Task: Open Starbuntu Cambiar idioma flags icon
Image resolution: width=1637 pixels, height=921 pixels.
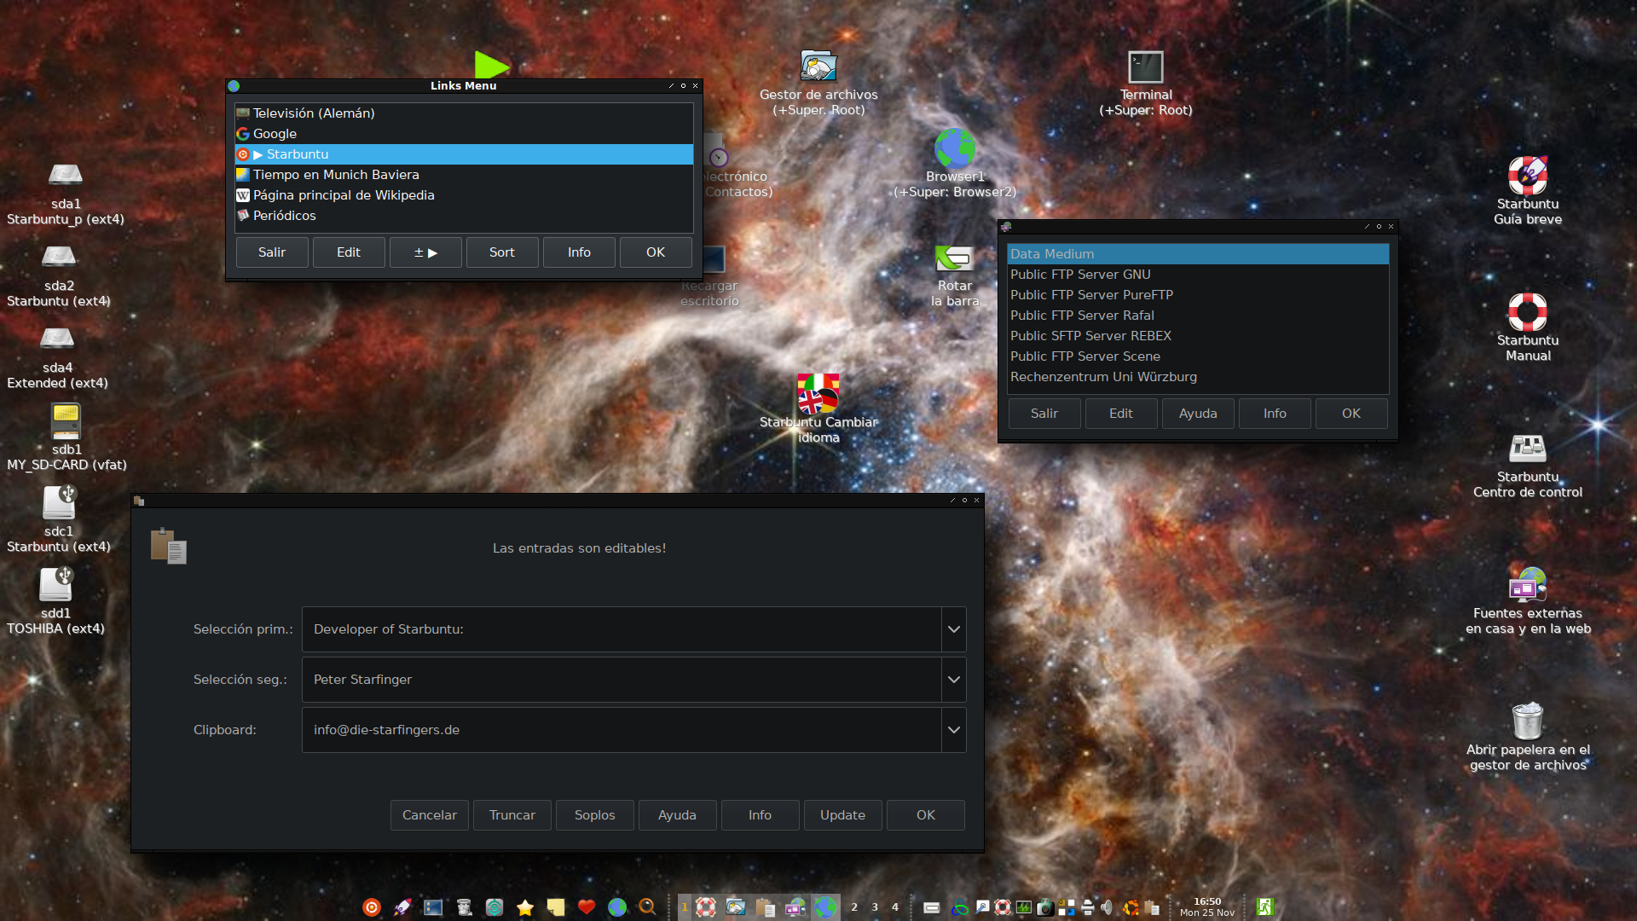Action: pyautogui.click(x=818, y=393)
